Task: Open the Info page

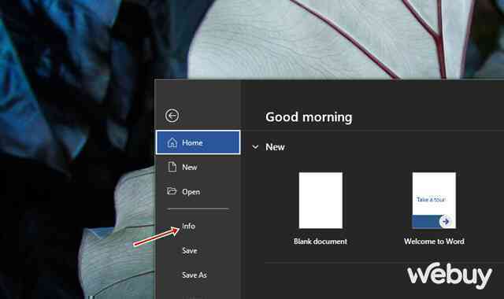Action: (188, 226)
